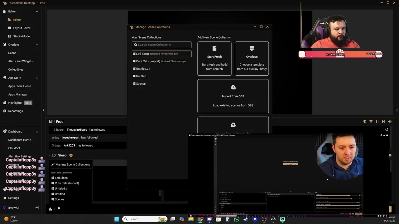Click the Layout Editor grid icon
The width and height of the screenshot is (399, 224).
[10, 28]
